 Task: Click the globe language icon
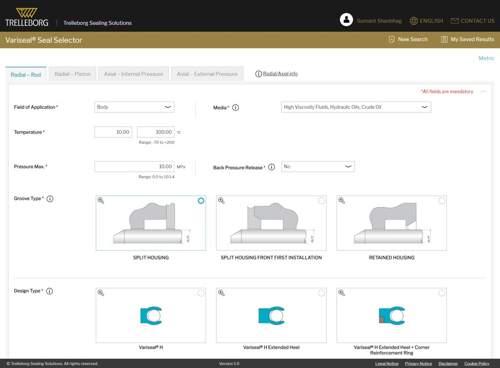(x=414, y=21)
